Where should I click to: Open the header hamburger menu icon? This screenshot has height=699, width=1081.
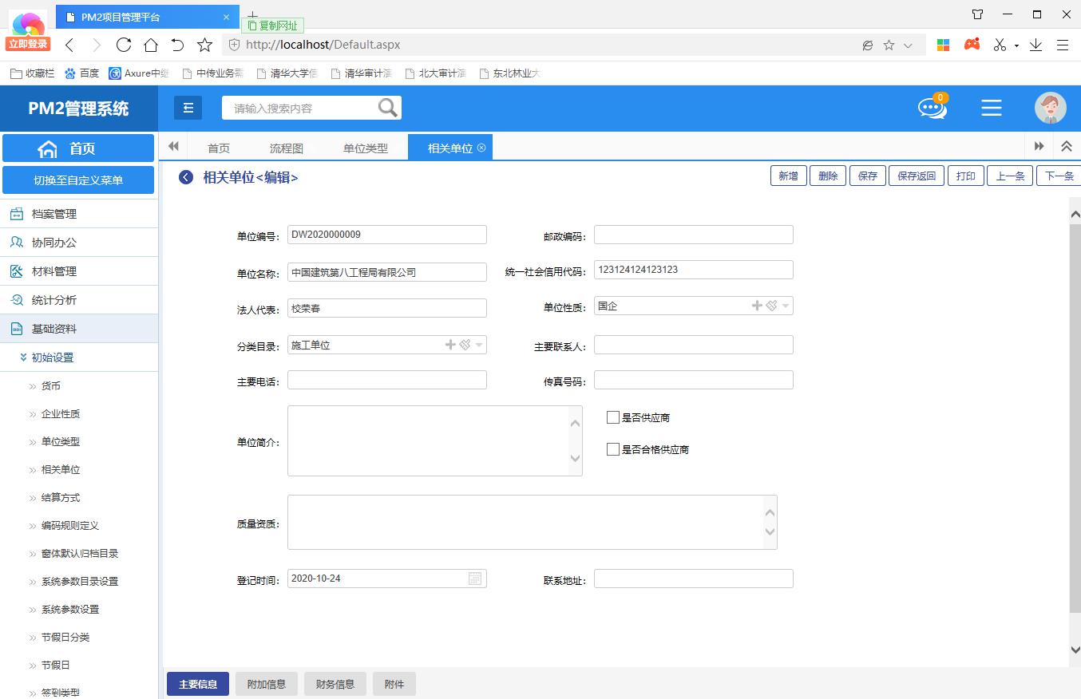tap(992, 108)
